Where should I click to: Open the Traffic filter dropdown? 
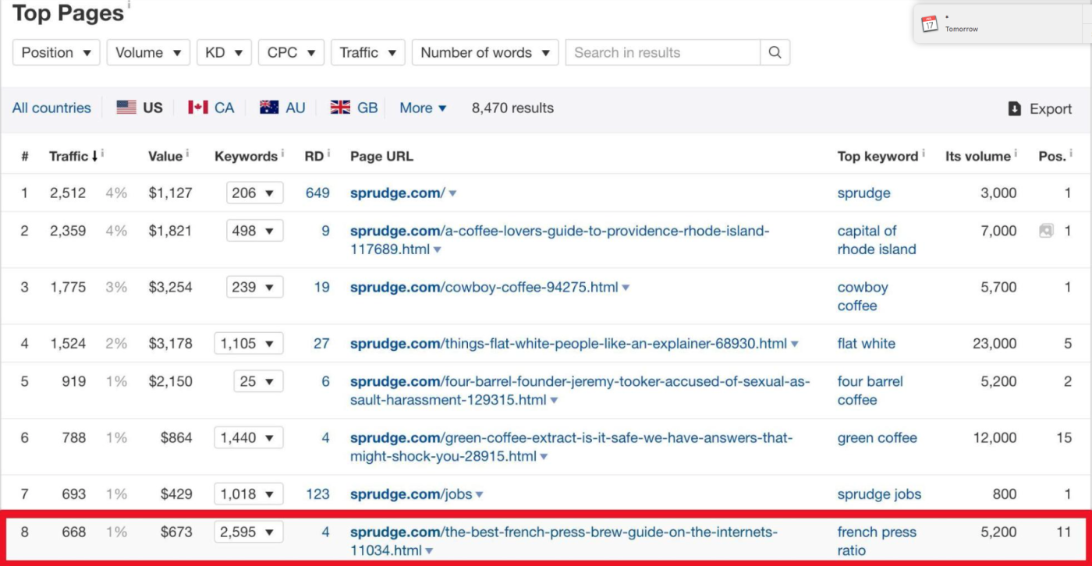[x=368, y=52]
